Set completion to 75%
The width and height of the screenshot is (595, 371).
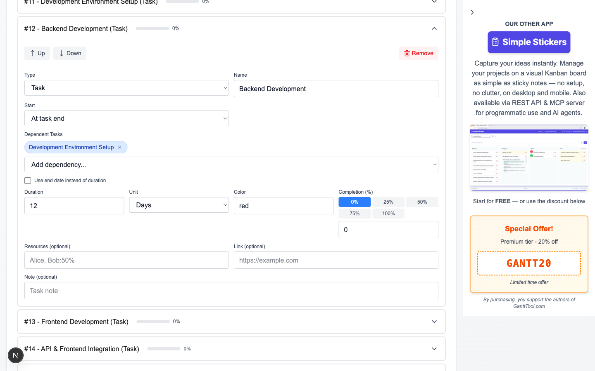tap(355, 214)
